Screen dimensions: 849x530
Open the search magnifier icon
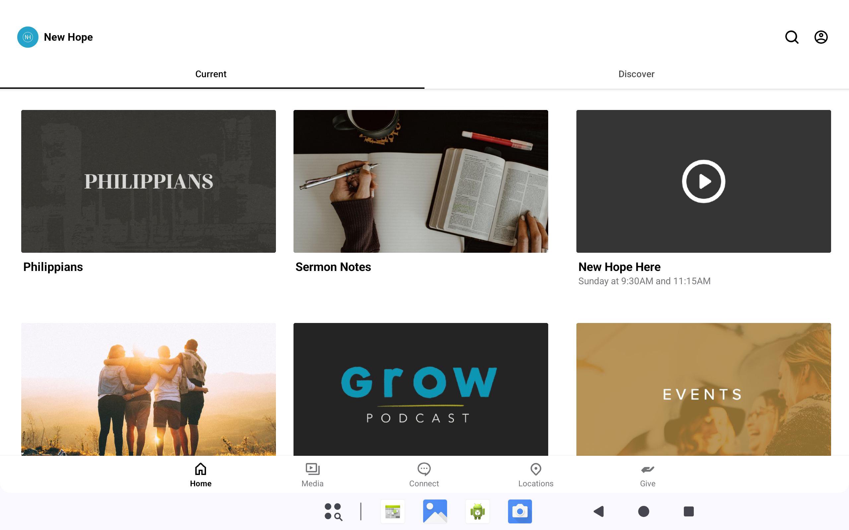792,37
